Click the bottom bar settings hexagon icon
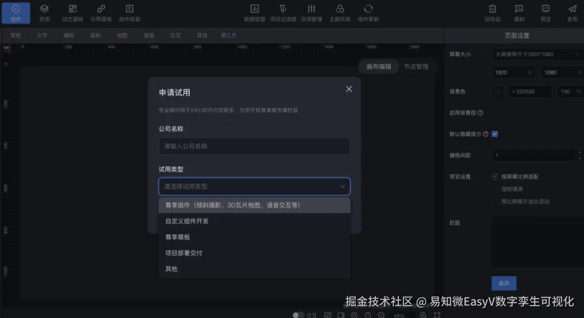584x318 pixels. point(354,315)
